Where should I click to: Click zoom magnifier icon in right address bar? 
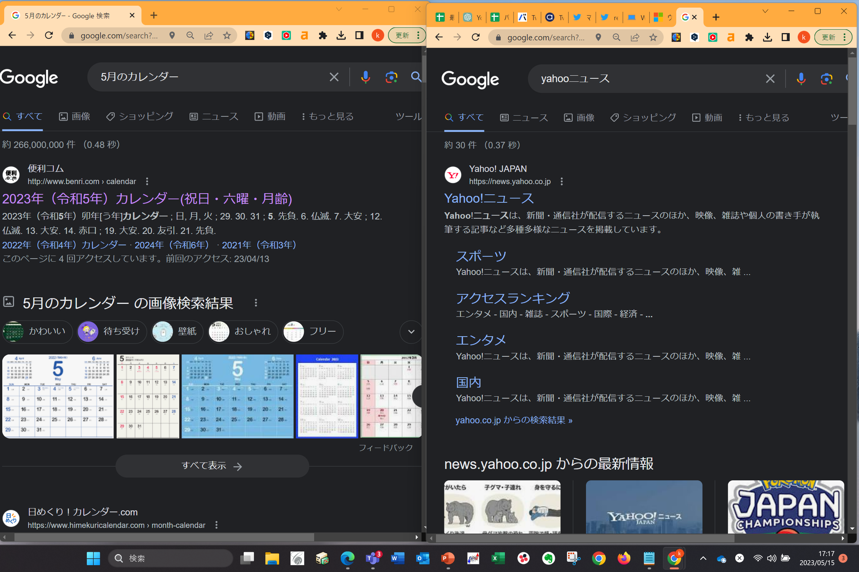pyautogui.click(x=616, y=37)
